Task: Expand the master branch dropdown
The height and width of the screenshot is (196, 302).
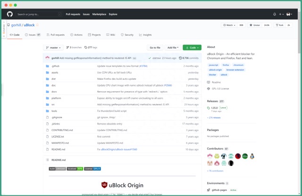Action: (x=53, y=47)
